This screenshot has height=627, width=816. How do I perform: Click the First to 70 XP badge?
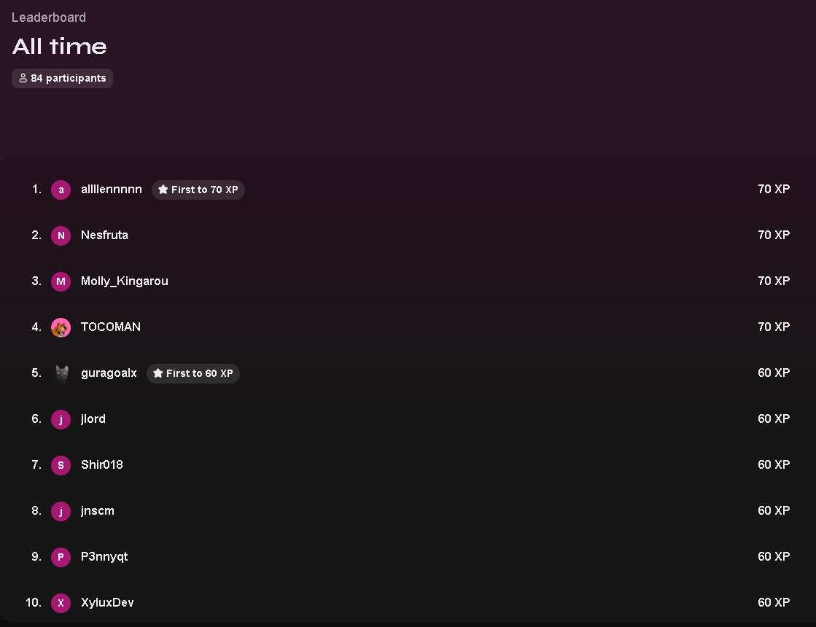coord(198,190)
